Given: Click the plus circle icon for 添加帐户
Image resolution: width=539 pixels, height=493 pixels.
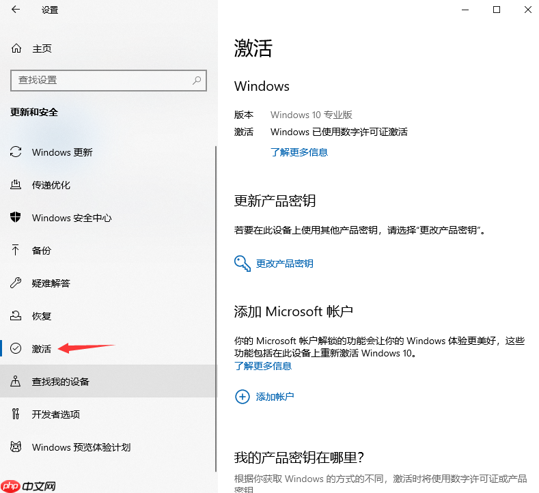Looking at the screenshot, I should point(243,397).
